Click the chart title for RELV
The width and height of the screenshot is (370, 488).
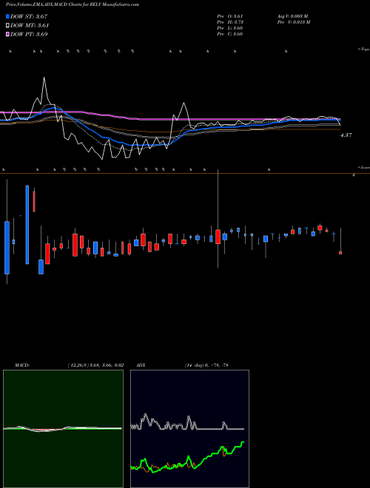click(x=73, y=4)
